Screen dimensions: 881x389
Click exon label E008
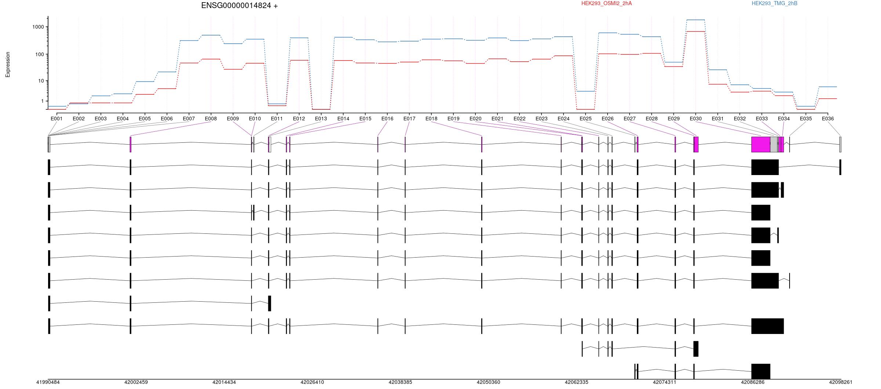[211, 119]
